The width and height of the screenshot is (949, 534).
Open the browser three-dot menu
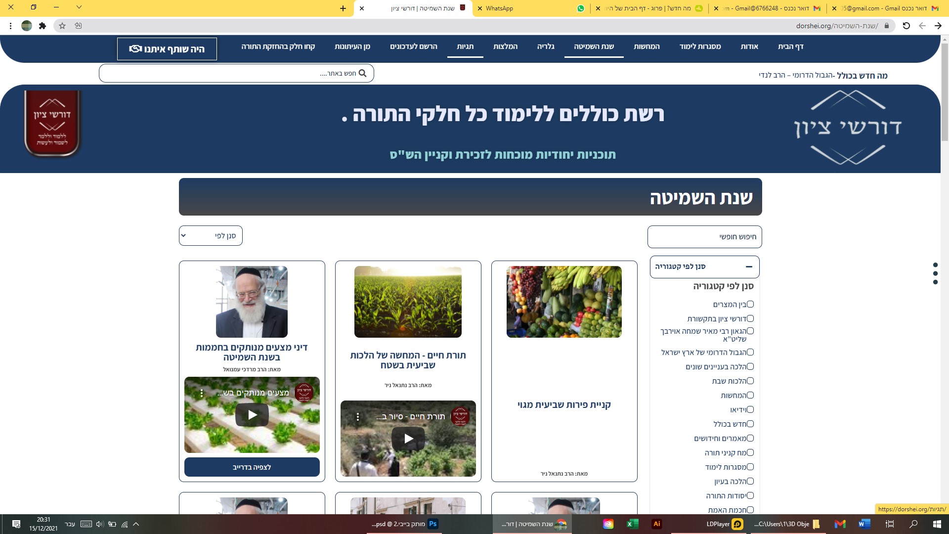[11, 26]
